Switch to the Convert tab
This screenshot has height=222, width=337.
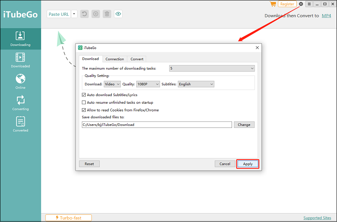(x=137, y=59)
